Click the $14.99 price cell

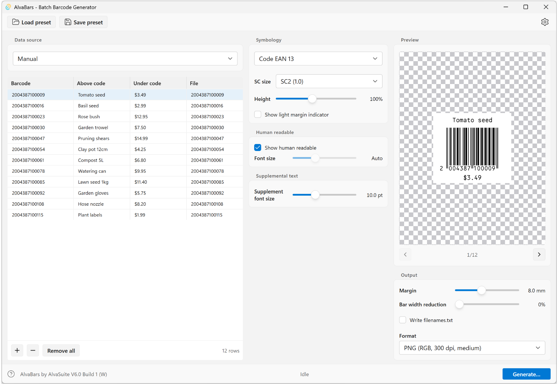158,139
